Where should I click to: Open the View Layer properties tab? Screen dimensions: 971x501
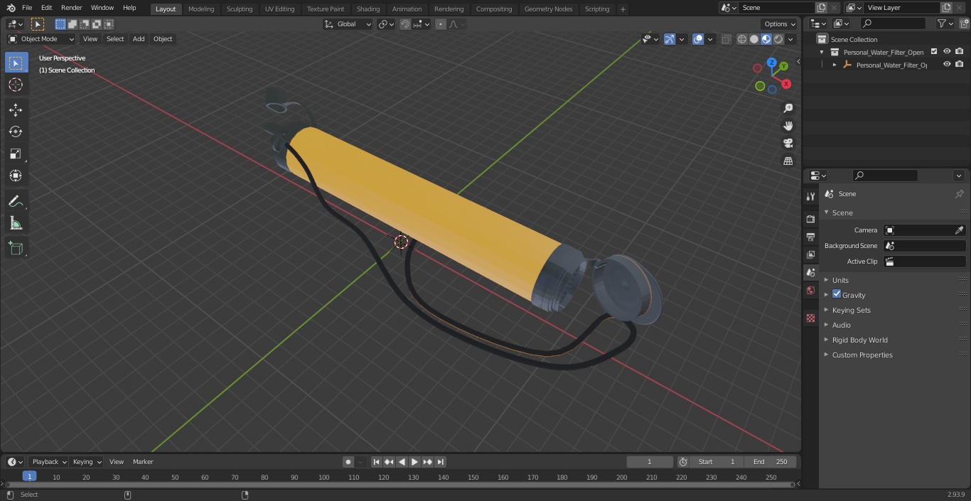tap(810, 254)
